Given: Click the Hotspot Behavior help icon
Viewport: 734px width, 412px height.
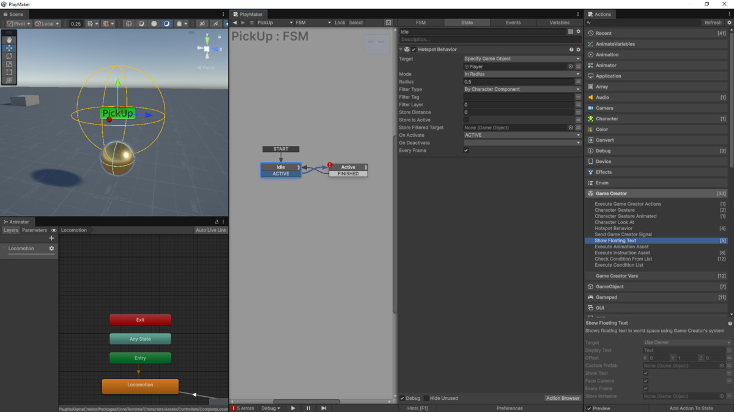Looking at the screenshot, I should pyautogui.click(x=571, y=49).
